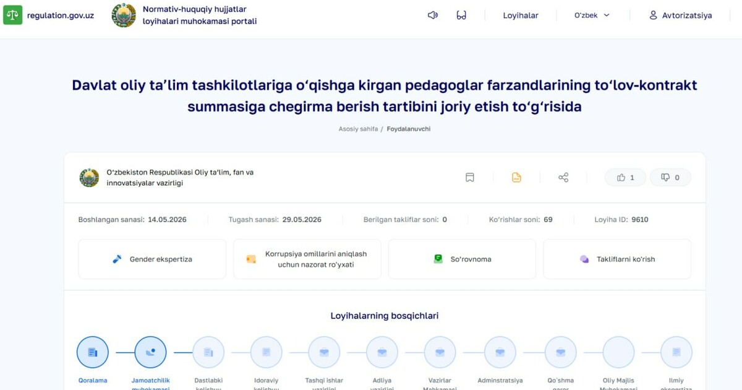Click the Ko'rishlar soni 69 text

pyautogui.click(x=521, y=220)
